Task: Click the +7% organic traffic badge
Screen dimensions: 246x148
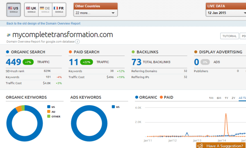Action: click(x=28, y=62)
